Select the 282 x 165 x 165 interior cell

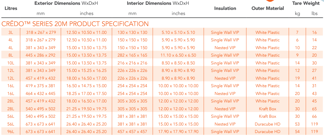tap(132, 55)
